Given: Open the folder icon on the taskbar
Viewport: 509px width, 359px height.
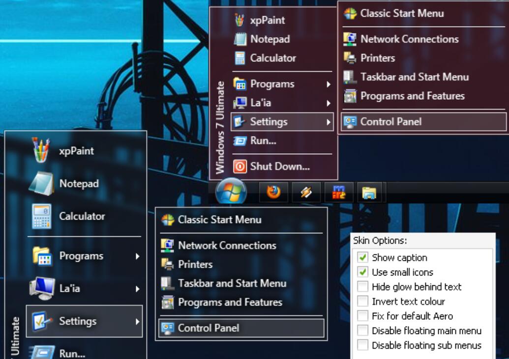Looking at the screenshot, I should [369, 192].
